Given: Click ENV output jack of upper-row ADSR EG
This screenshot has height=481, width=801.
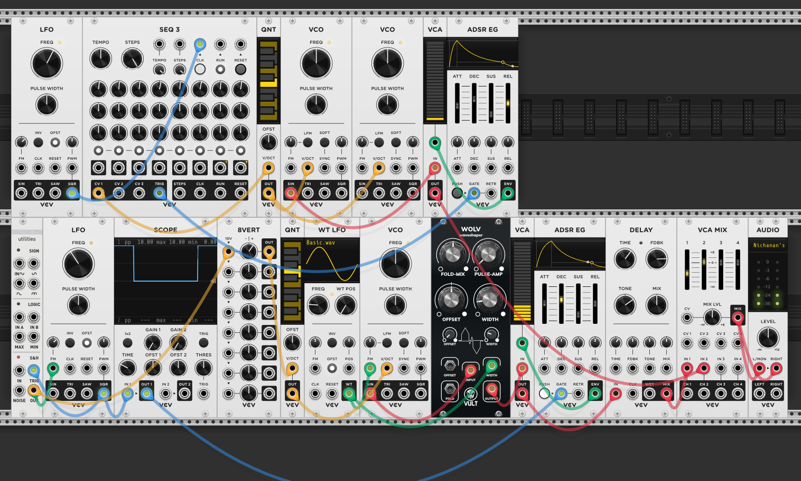Looking at the screenshot, I should [508, 193].
